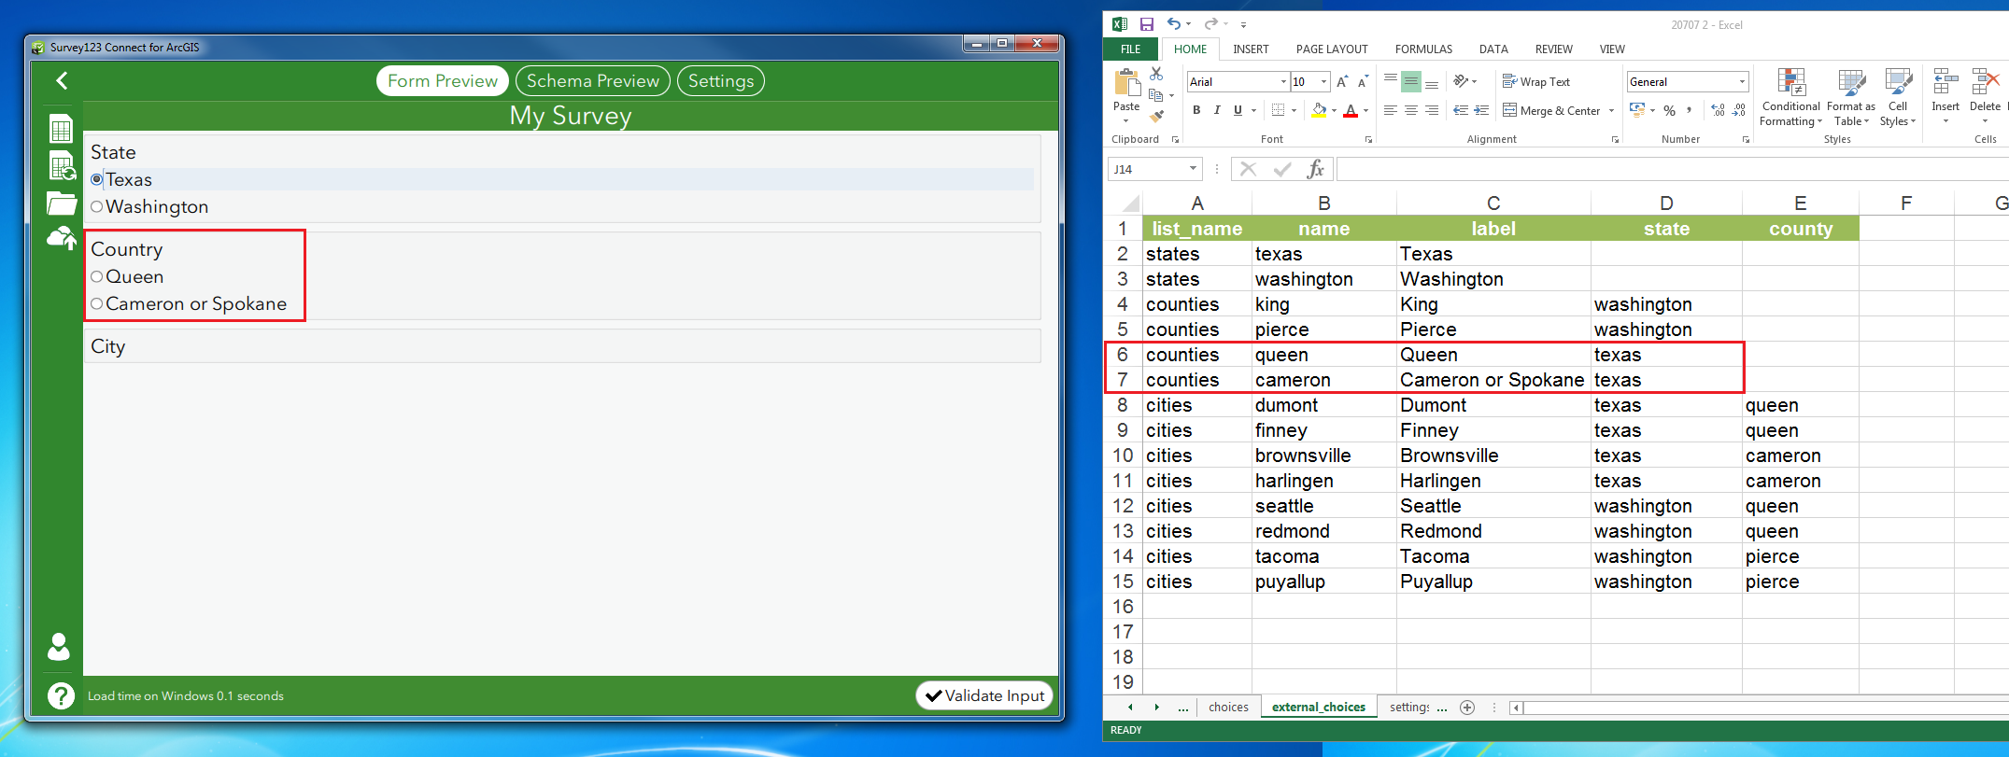This screenshot has height=757, width=2009.
Task: Expand borders dropdown arrow
Action: (x=1294, y=110)
